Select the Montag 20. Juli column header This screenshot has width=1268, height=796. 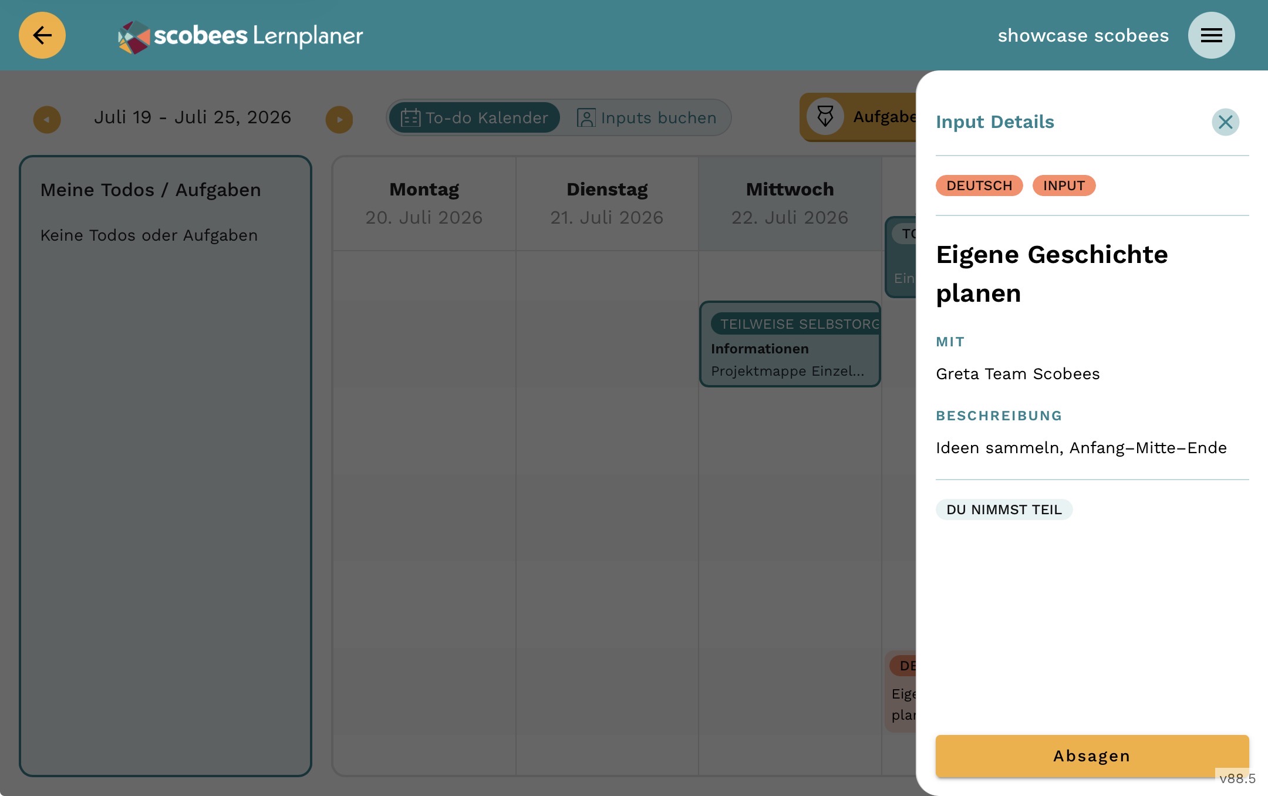(x=424, y=203)
